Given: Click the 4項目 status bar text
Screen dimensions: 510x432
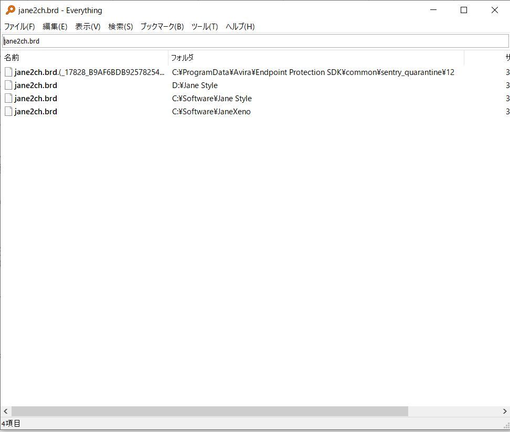Looking at the screenshot, I should point(10,424).
